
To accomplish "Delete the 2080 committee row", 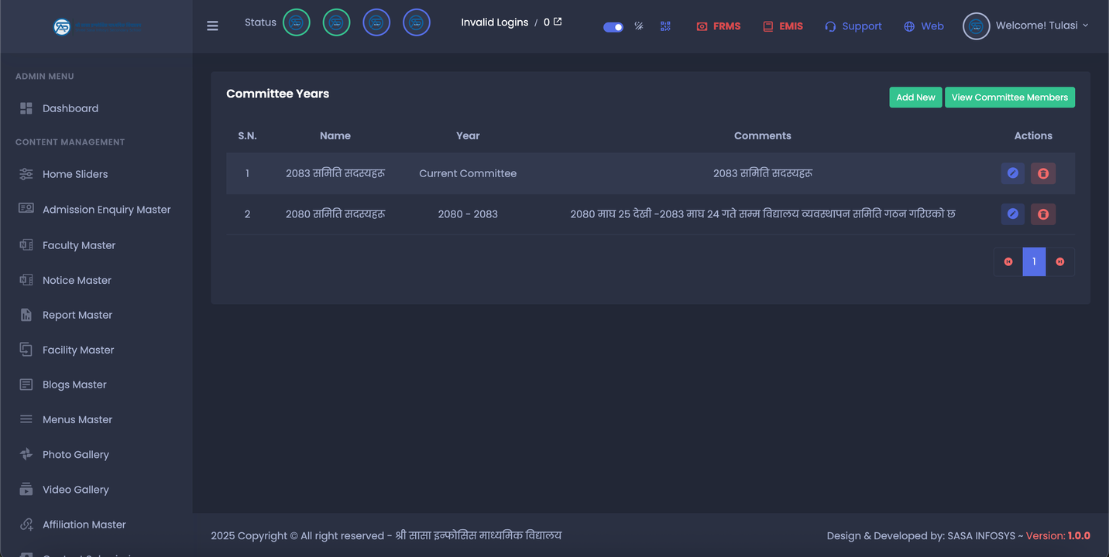I will (1042, 214).
